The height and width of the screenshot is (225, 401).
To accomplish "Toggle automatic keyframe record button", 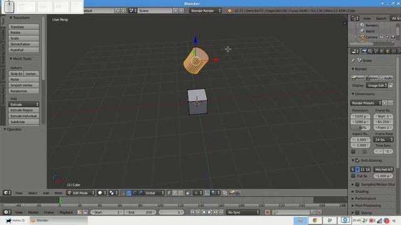I will click(x=268, y=212).
